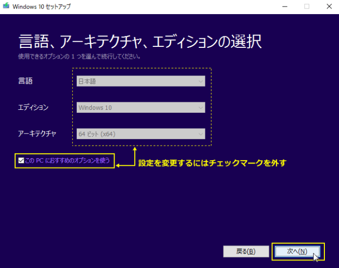Close the Windows 10 セットアップ window
The height and width of the screenshot is (268, 339).
tap(329, 7)
